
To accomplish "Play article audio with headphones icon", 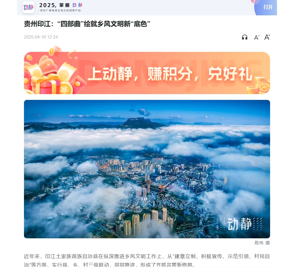I will point(244,37).
